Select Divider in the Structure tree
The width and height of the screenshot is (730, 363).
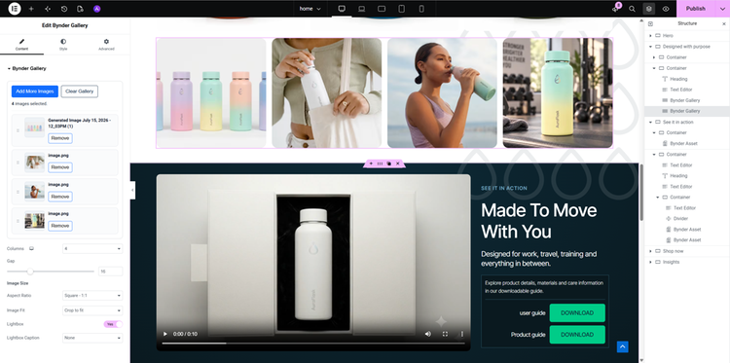coord(680,219)
